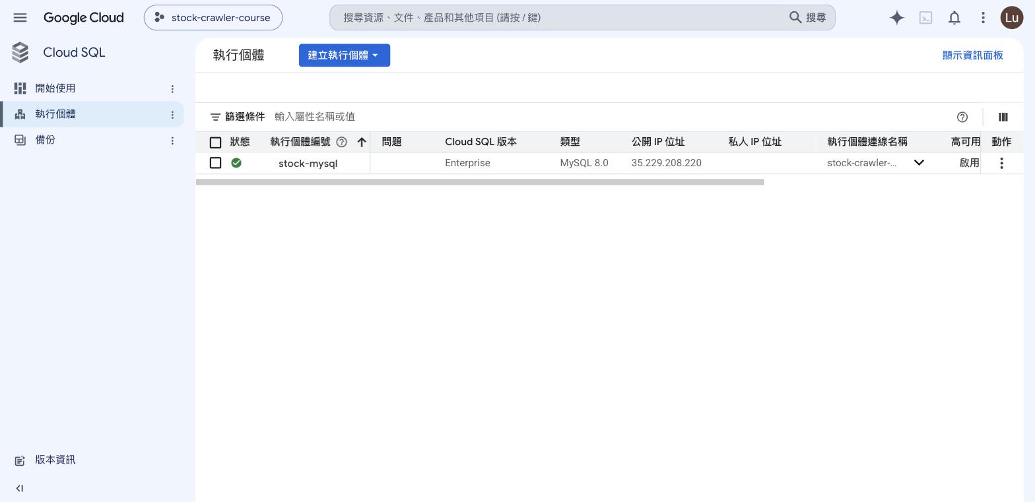Open more options for 開始使用
The image size is (1035, 502).
pyautogui.click(x=172, y=88)
